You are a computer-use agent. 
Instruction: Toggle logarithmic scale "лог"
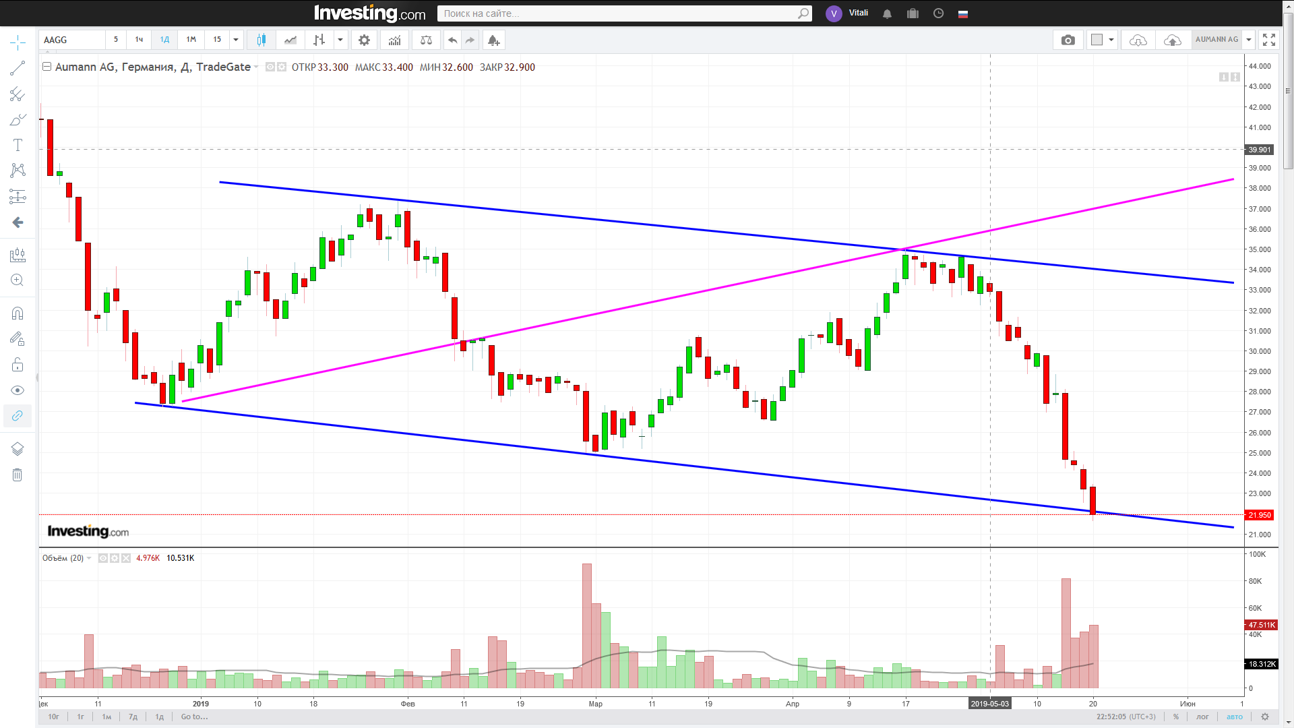(1202, 717)
